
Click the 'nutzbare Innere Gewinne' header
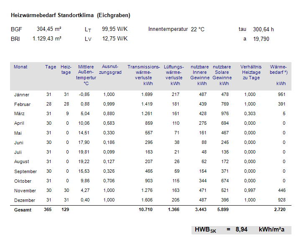tap(200, 75)
